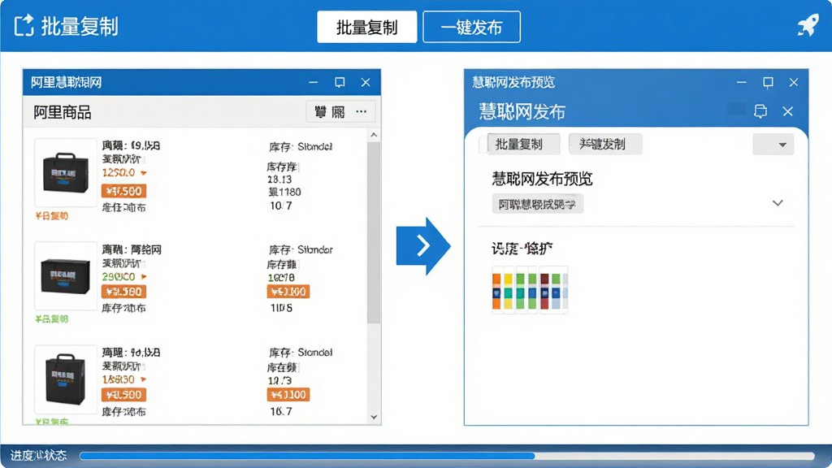Open the dropdown at the preview tab row
Viewport: 832px width, 468px height.
773,145
